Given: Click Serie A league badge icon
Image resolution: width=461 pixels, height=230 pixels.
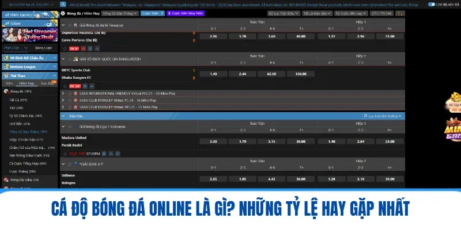Looking at the screenshot, I should 75,164.
